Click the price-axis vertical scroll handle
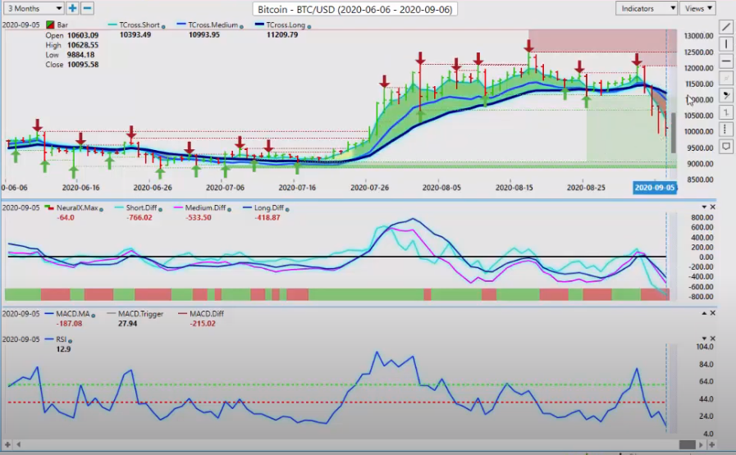 click(x=673, y=133)
